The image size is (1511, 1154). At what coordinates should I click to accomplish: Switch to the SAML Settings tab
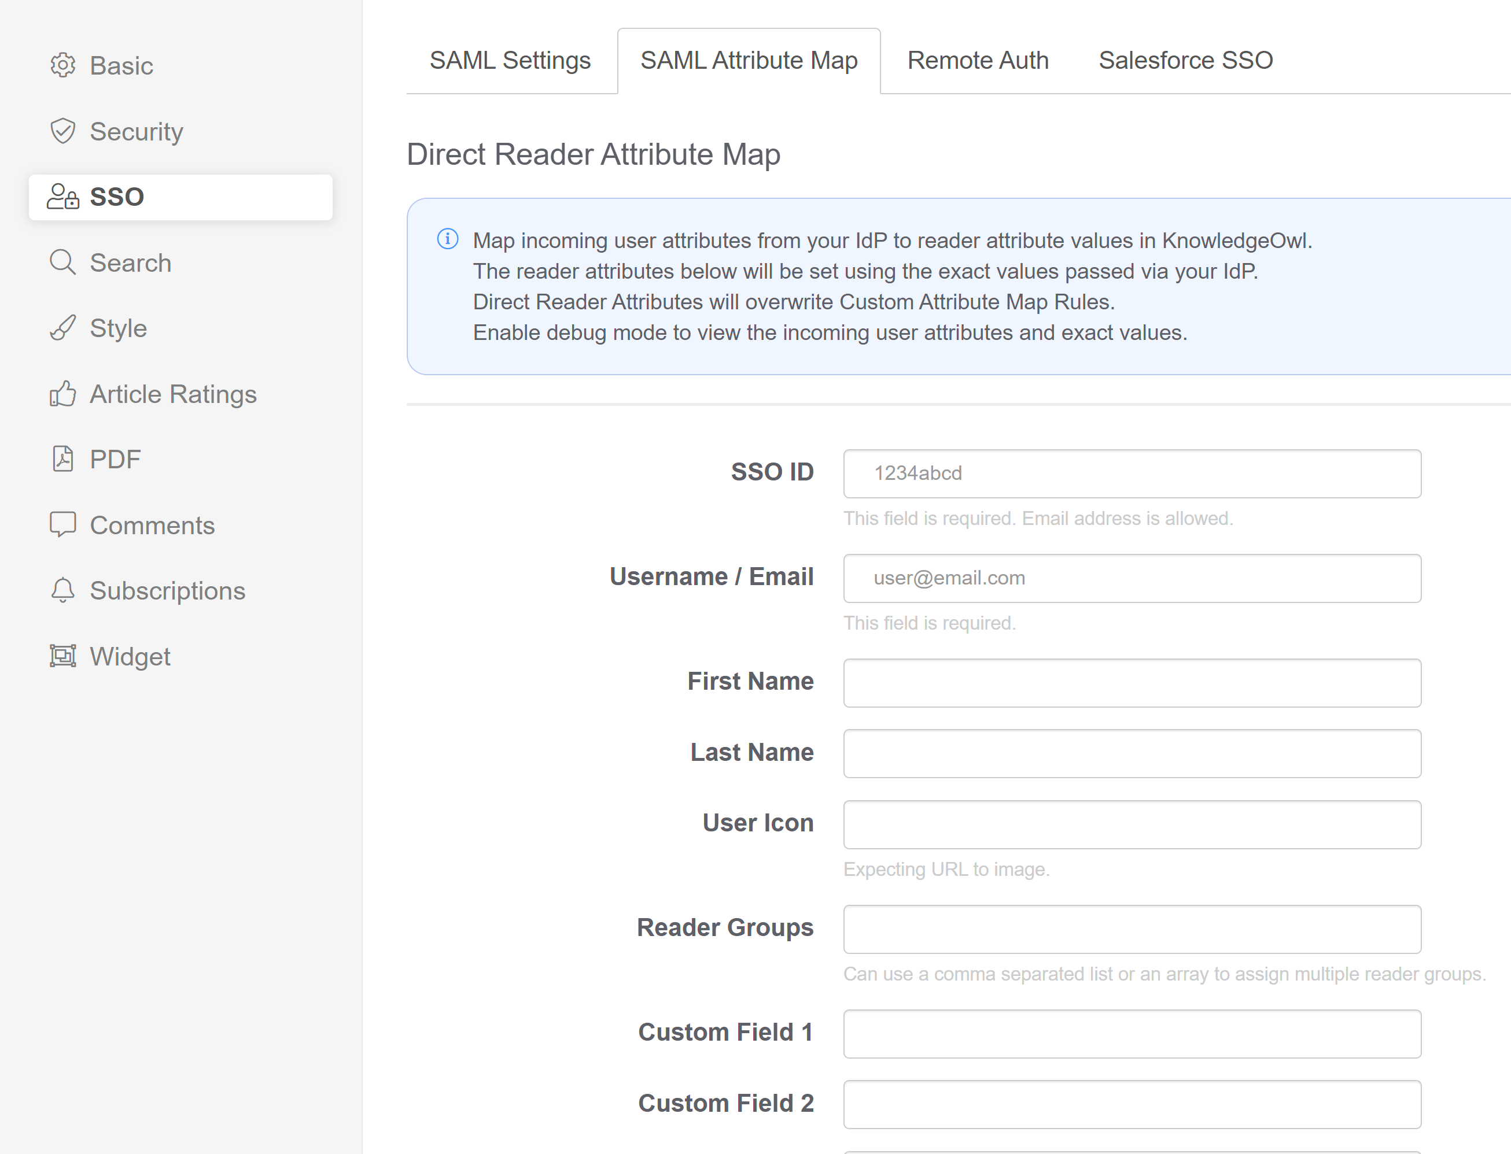[x=510, y=61]
